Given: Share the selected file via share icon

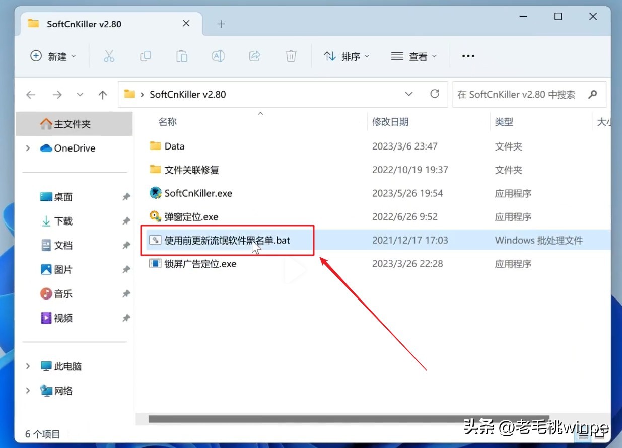Looking at the screenshot, I should pos(254,56).
